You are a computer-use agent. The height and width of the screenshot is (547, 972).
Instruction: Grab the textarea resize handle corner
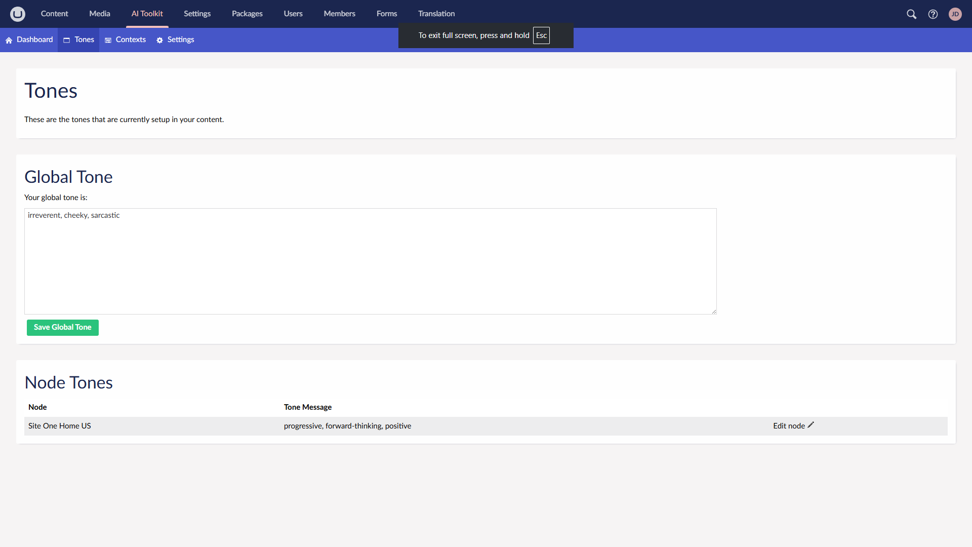pyautogui.click(x=714, y=311)
